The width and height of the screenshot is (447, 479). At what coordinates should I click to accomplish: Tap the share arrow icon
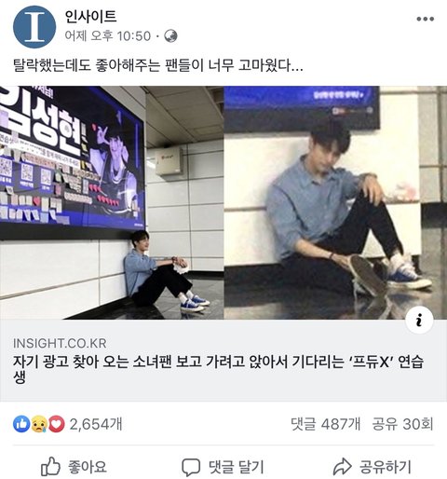342,467
